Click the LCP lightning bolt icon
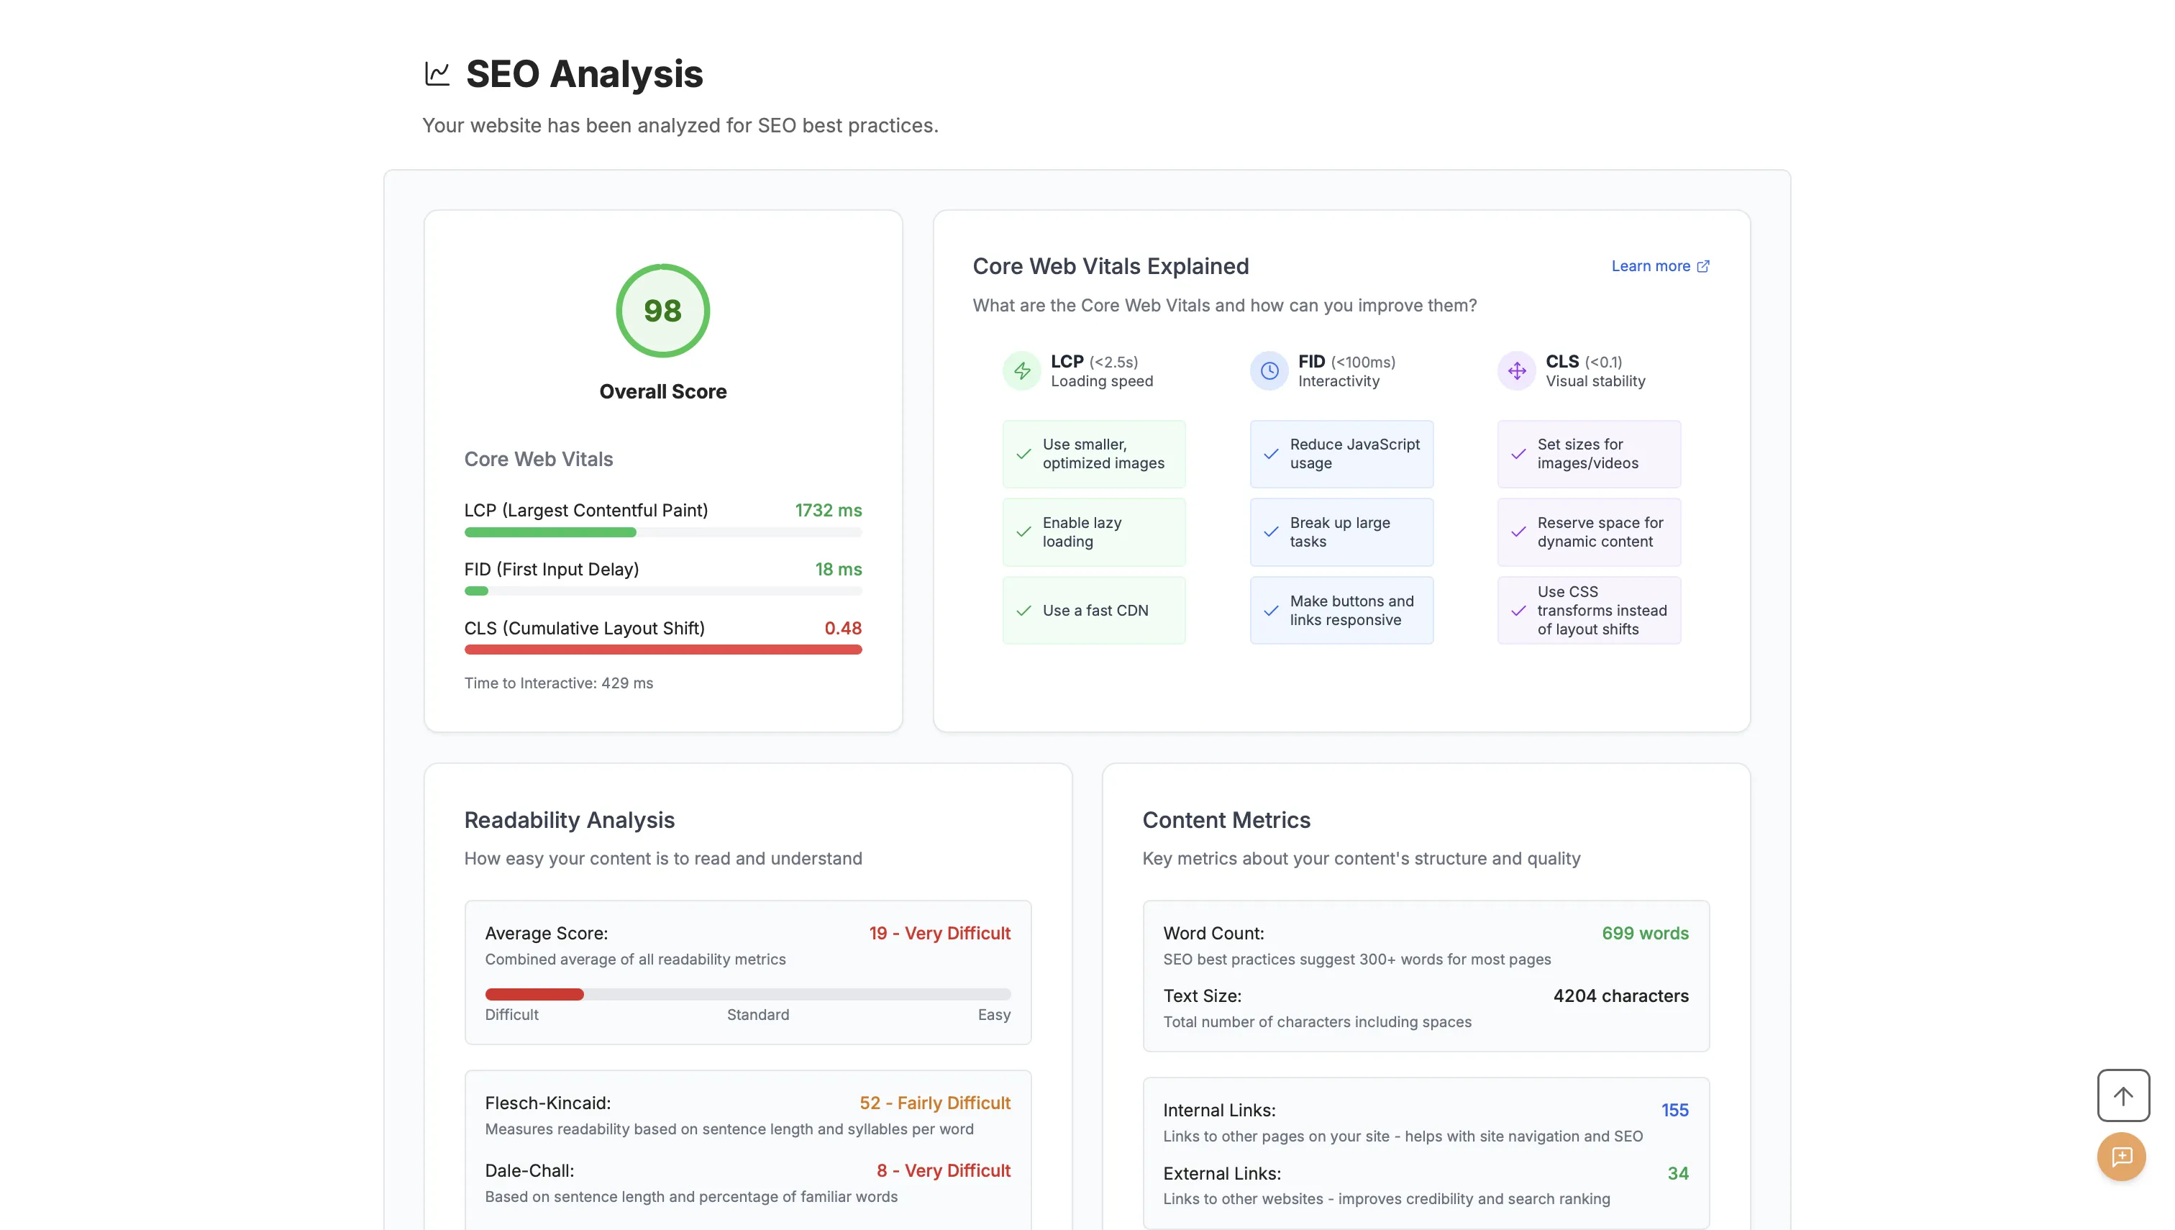 (1022, 371)
